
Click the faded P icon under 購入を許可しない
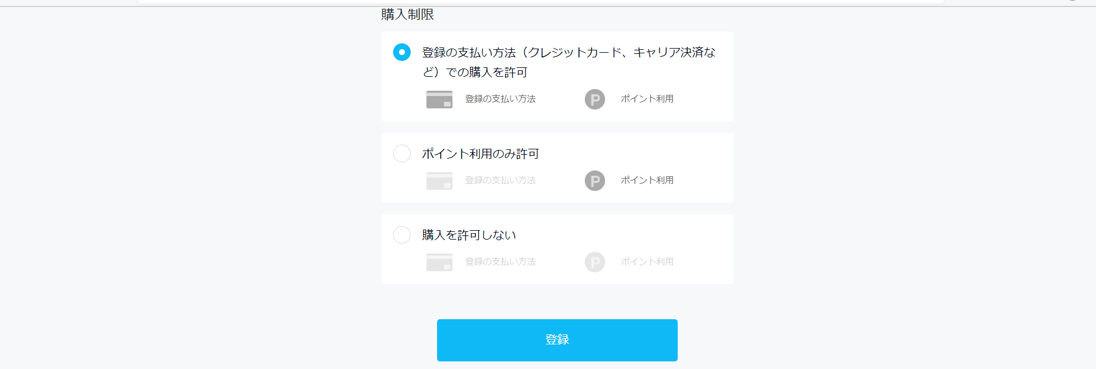(x=595, y=262)
